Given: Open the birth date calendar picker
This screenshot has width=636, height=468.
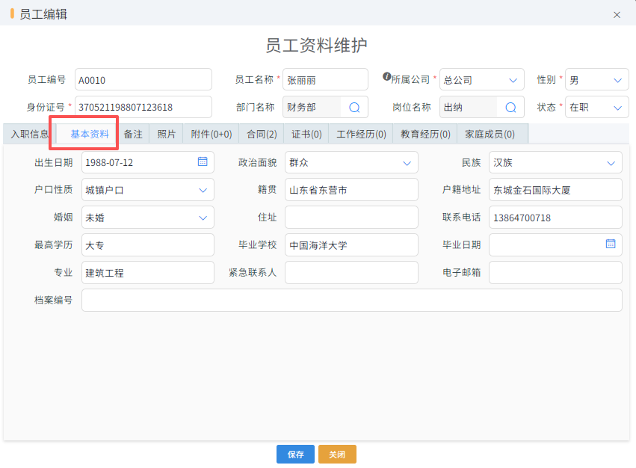Looking at the screenshot, I should 203,161.
